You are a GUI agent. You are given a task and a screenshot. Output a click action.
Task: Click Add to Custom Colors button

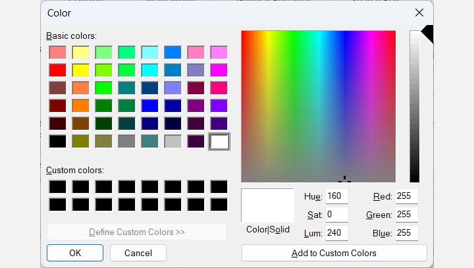pyautogui.click(x=334, y=253)
